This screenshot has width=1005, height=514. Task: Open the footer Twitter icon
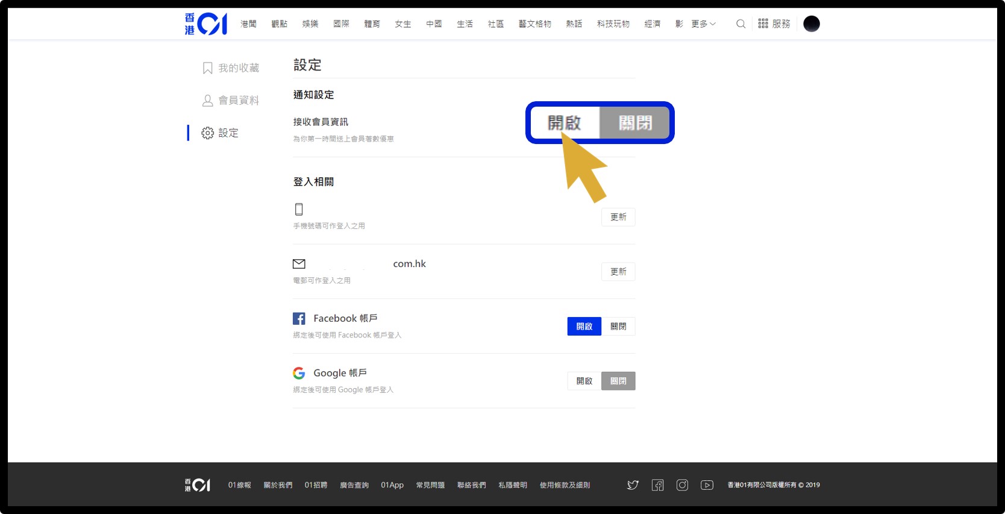(633, 485)
